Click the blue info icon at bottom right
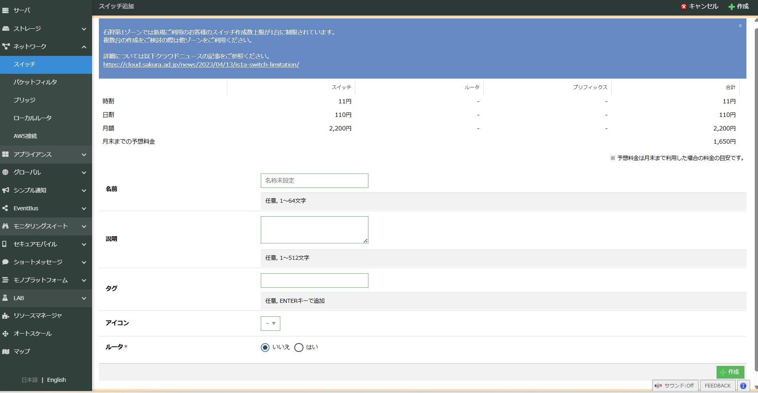This screenshot has width=758, height=393. (743, 386)
